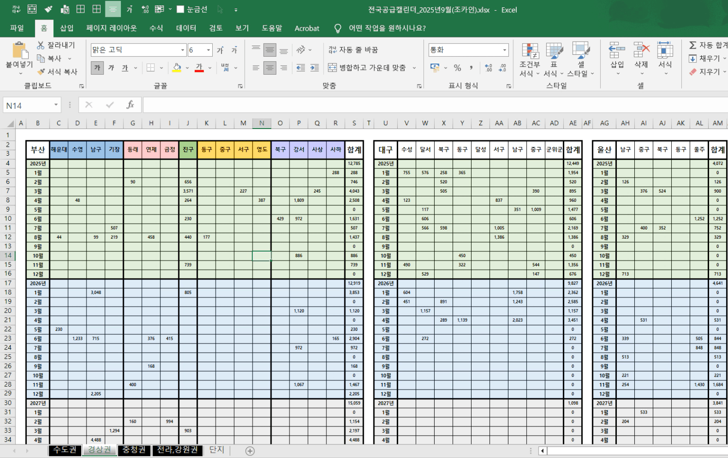Screen dimensions: 728x458
Task: Apply borders with the border icon
Action: coord(151,68)
